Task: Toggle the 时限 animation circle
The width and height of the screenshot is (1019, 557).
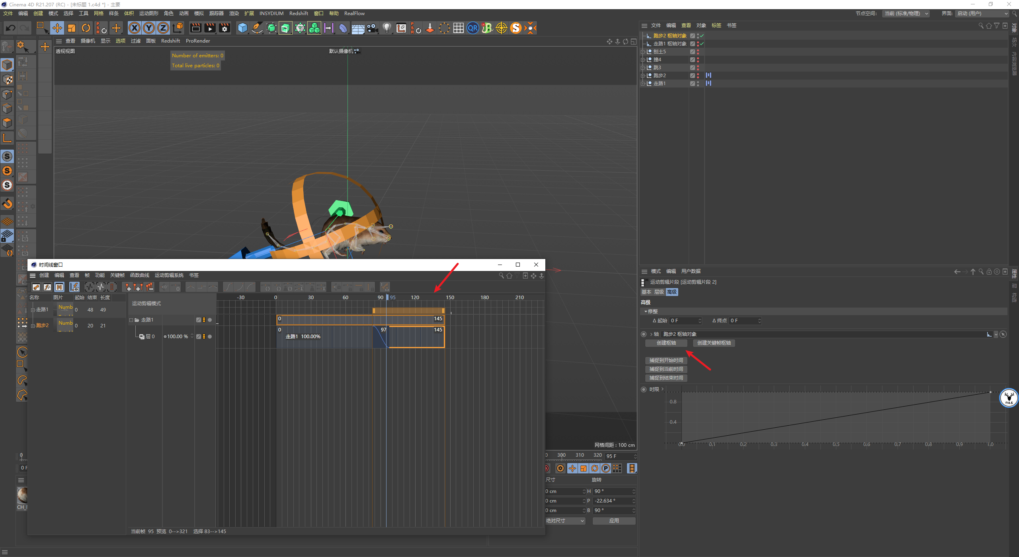Action: (644, 390)
